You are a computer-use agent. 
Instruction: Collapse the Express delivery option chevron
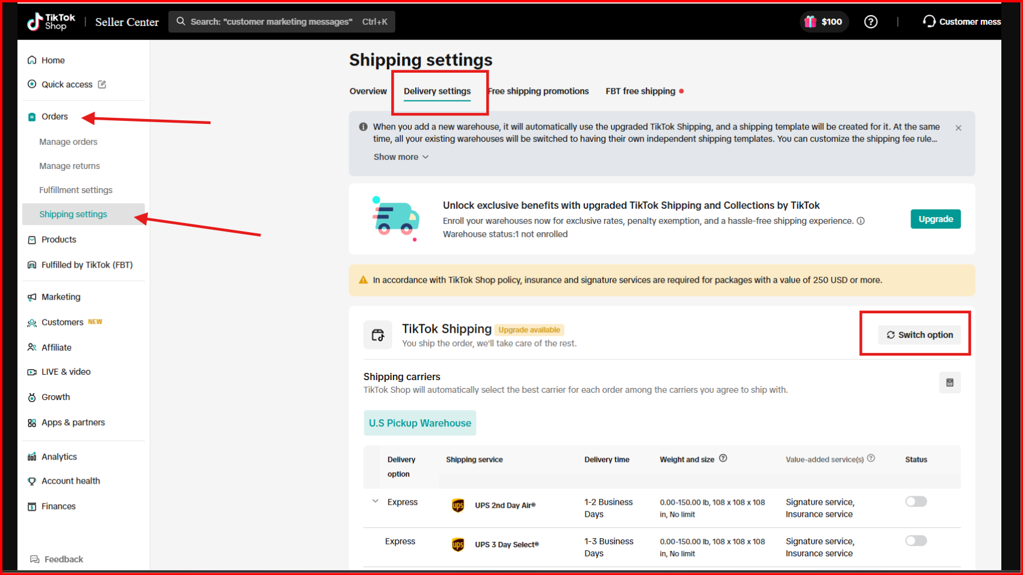pyautogui.click(x=376, y=501)
